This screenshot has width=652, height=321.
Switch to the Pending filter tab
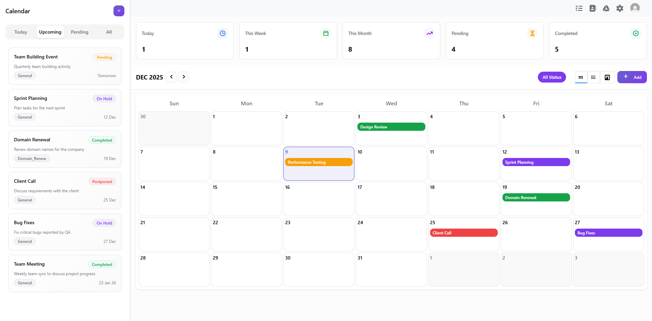click(x=80, y=32)
